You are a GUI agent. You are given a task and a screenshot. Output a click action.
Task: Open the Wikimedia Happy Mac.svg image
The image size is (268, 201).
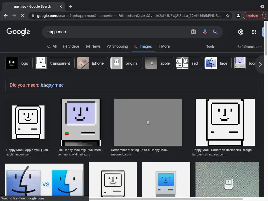click(x=81, y=122)
